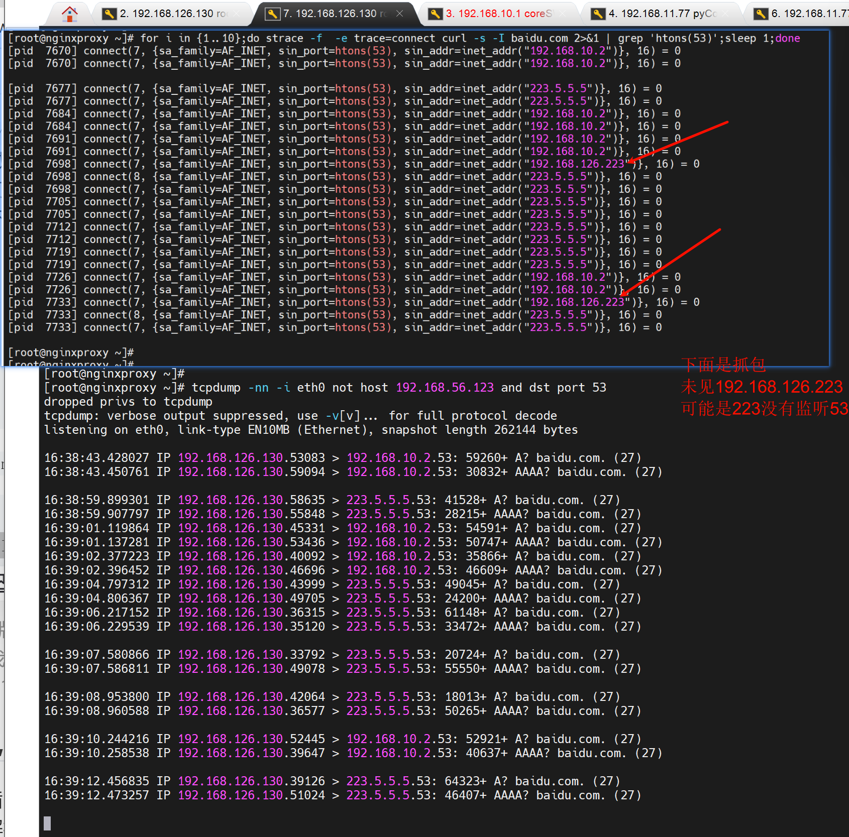Screen dimensions: 849x837
Task: Close the 3. 192.168.10.1 tab
Action: click(x=563, y=14)
